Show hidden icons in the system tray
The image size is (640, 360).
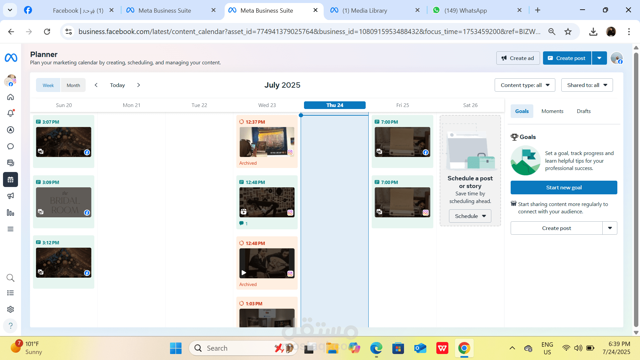(512, 348)
